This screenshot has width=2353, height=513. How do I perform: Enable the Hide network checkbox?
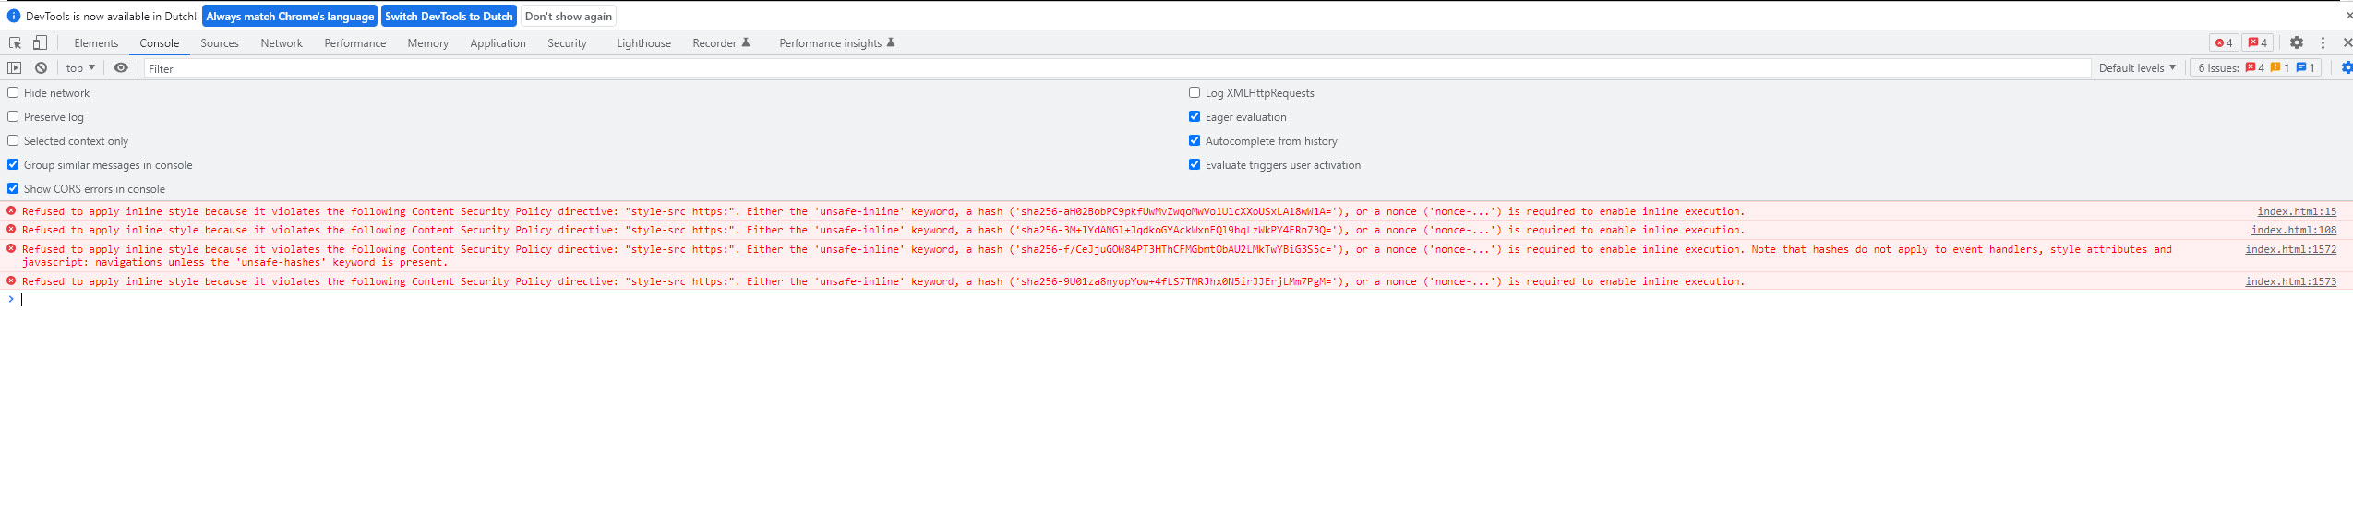(13, 93)
